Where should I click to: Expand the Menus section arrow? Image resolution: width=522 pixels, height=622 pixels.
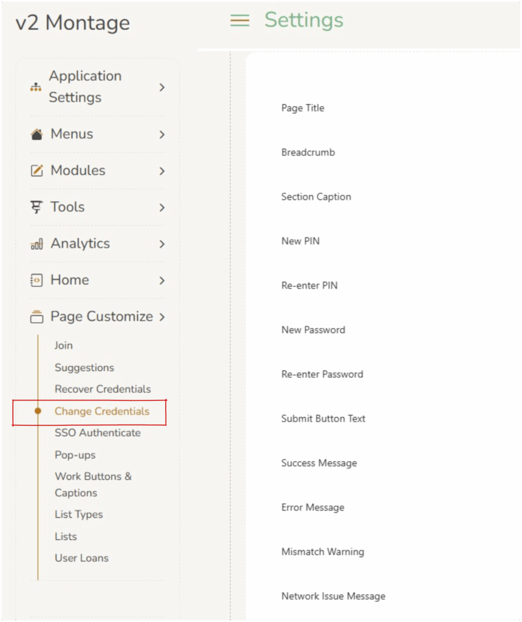pos(161,134)
